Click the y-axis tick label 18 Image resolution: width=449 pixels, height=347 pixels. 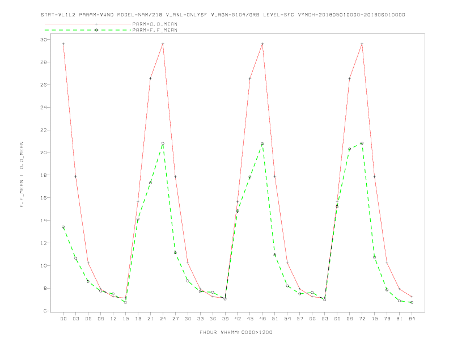(x=44, y=175)
